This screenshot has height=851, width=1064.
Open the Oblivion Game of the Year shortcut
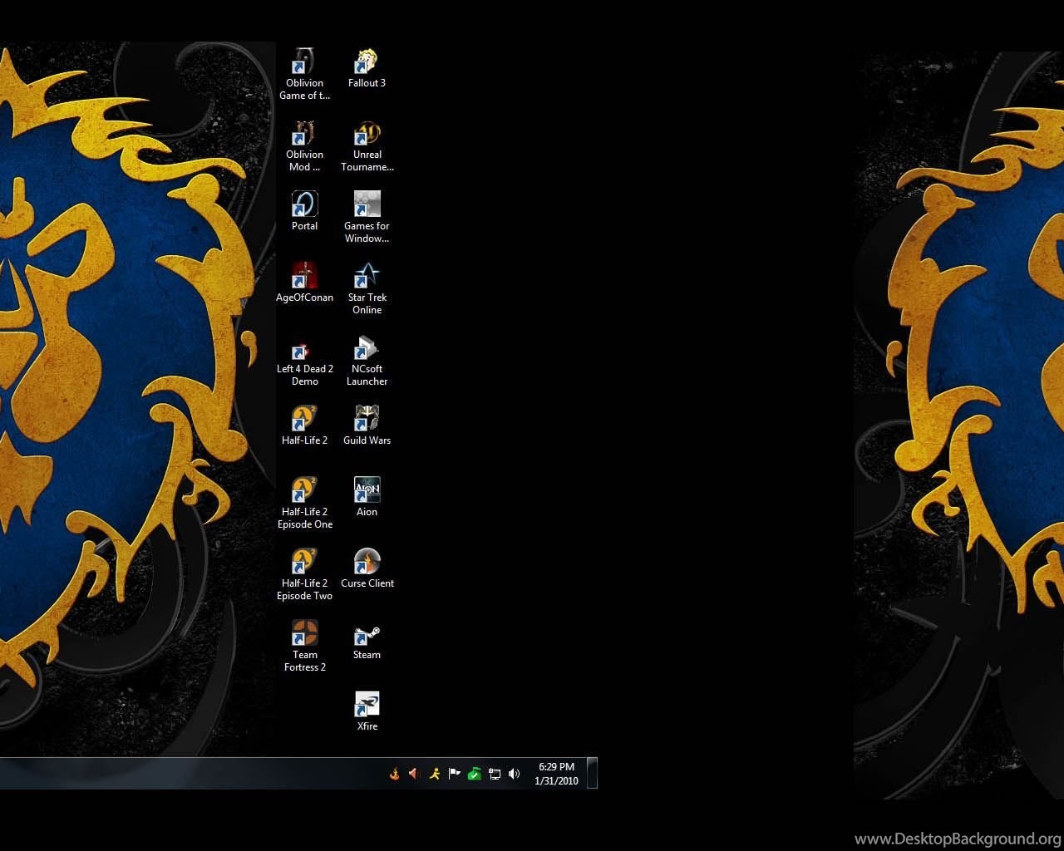click(304, 75)
